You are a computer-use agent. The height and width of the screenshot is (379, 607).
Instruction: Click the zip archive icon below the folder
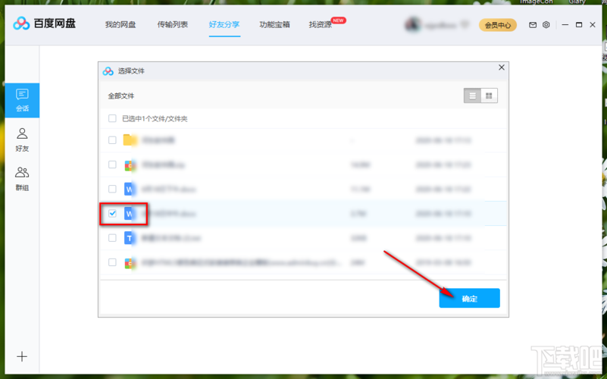point(130,165)
